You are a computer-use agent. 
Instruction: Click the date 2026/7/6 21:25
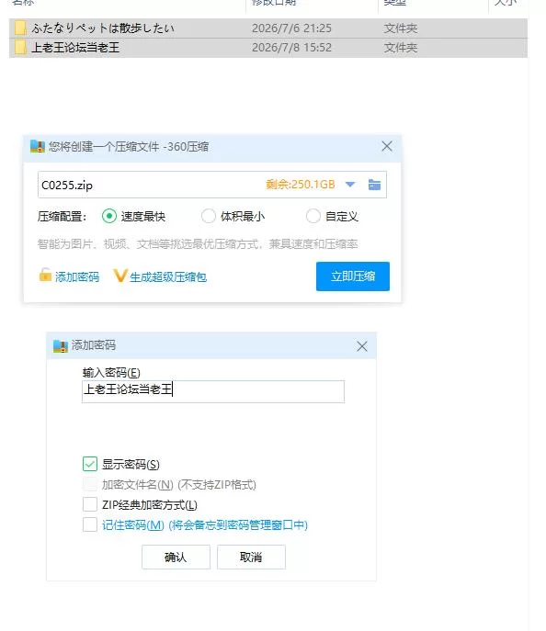coord(291,28)
